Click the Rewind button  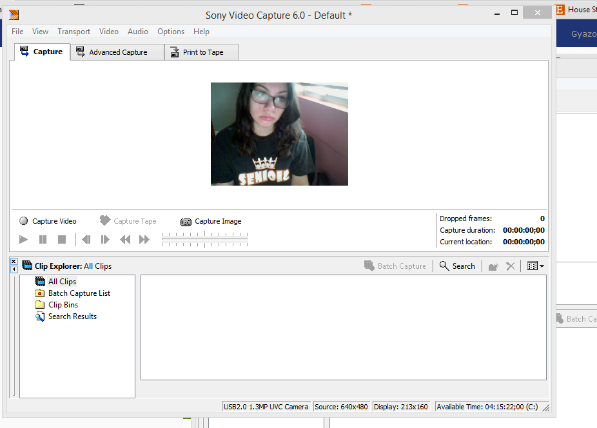point(125,240)
